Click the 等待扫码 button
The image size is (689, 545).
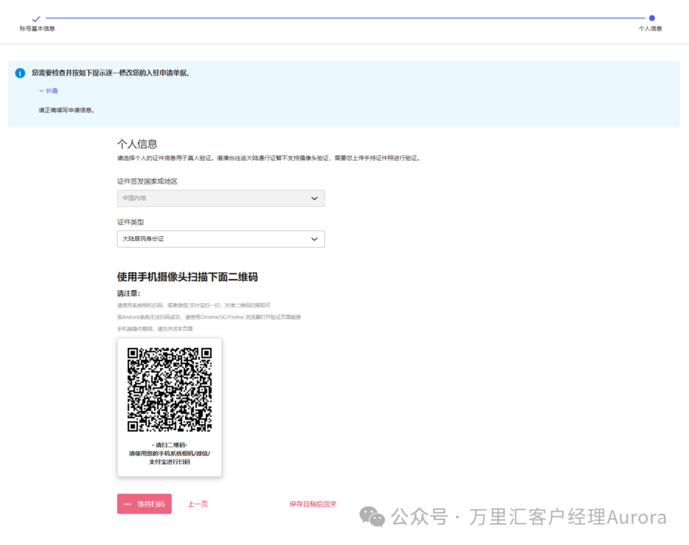click(144, 504)
